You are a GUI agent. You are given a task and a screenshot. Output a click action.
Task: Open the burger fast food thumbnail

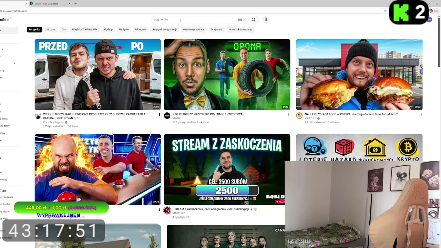pos(359,74)
